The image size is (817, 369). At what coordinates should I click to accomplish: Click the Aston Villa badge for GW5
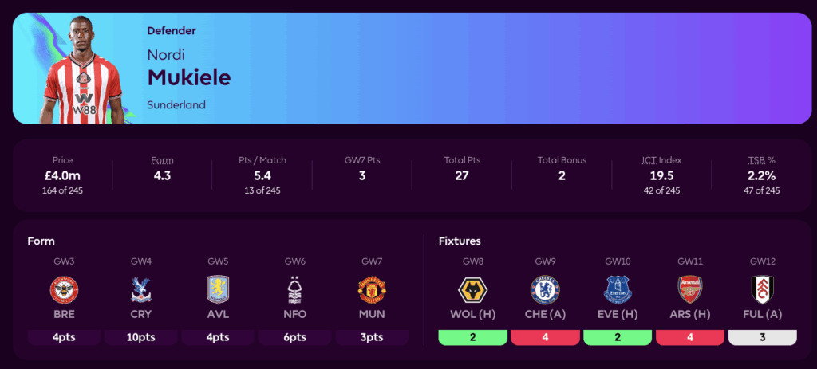click(x=218, y=289)
